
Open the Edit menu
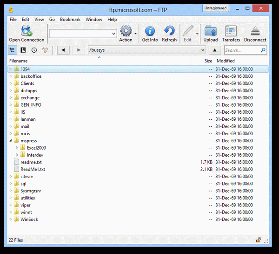click(x=26, y=20)
